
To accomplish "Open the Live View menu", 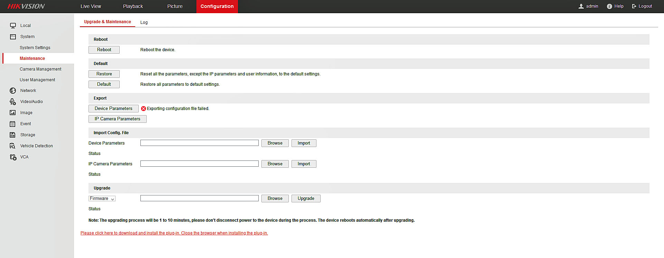I will 91,6.
